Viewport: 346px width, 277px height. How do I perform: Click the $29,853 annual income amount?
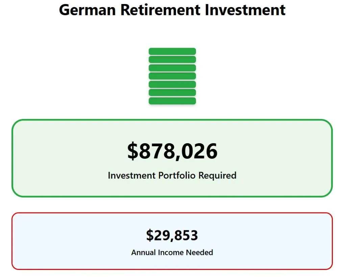172,235
